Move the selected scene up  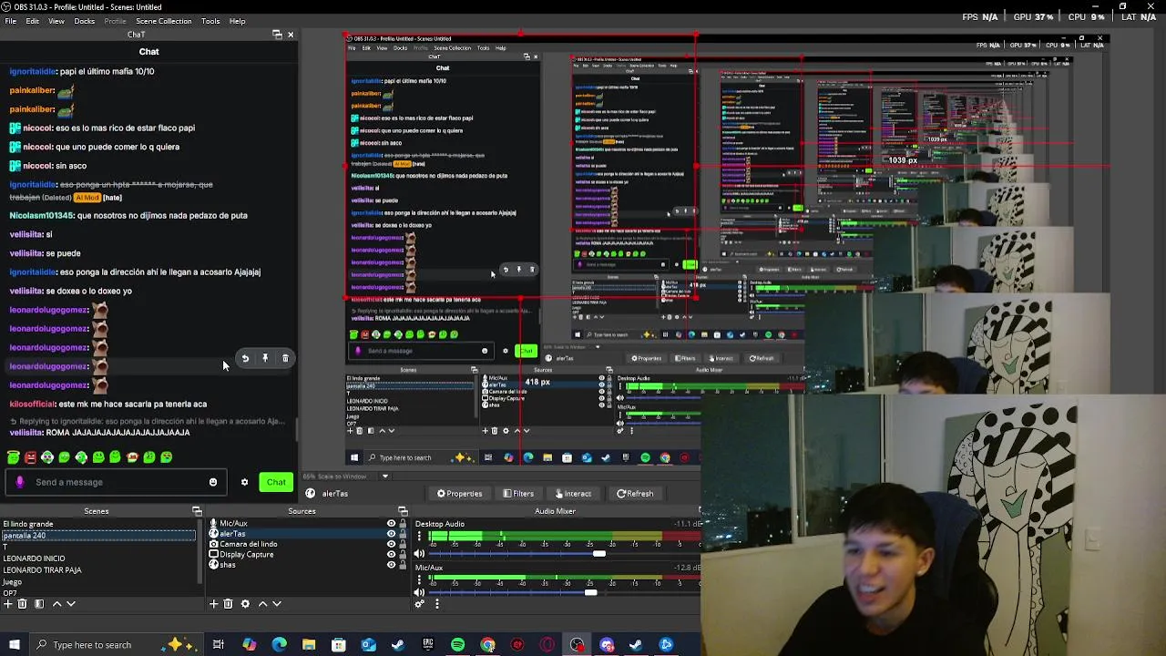pyautogui.click(x=56, y=604)
